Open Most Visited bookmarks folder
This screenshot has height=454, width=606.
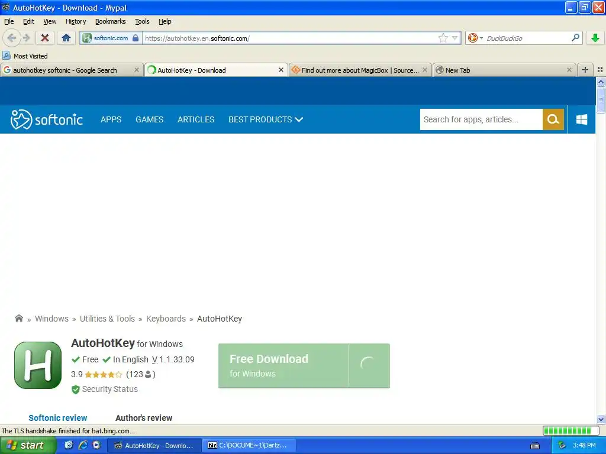pos(25,56)
